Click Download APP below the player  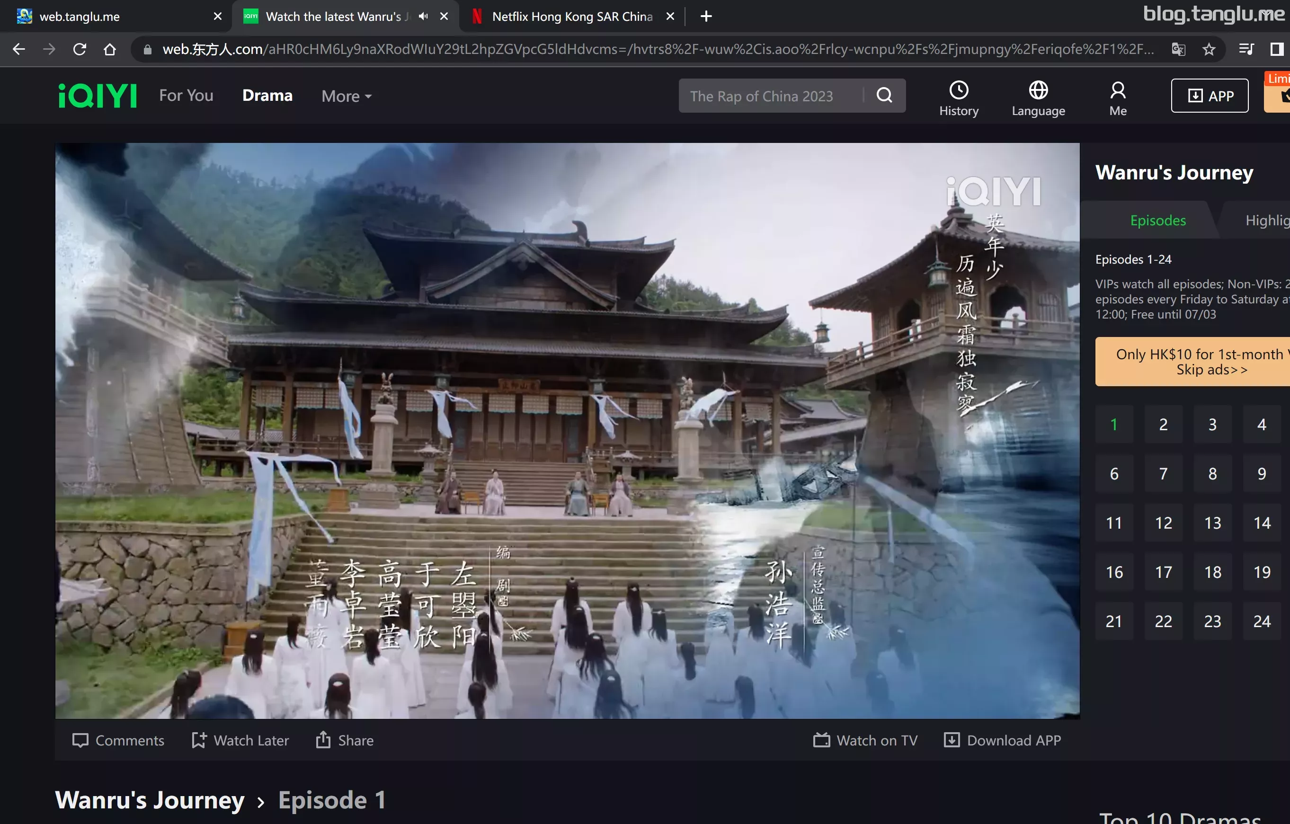(1002, 740)
